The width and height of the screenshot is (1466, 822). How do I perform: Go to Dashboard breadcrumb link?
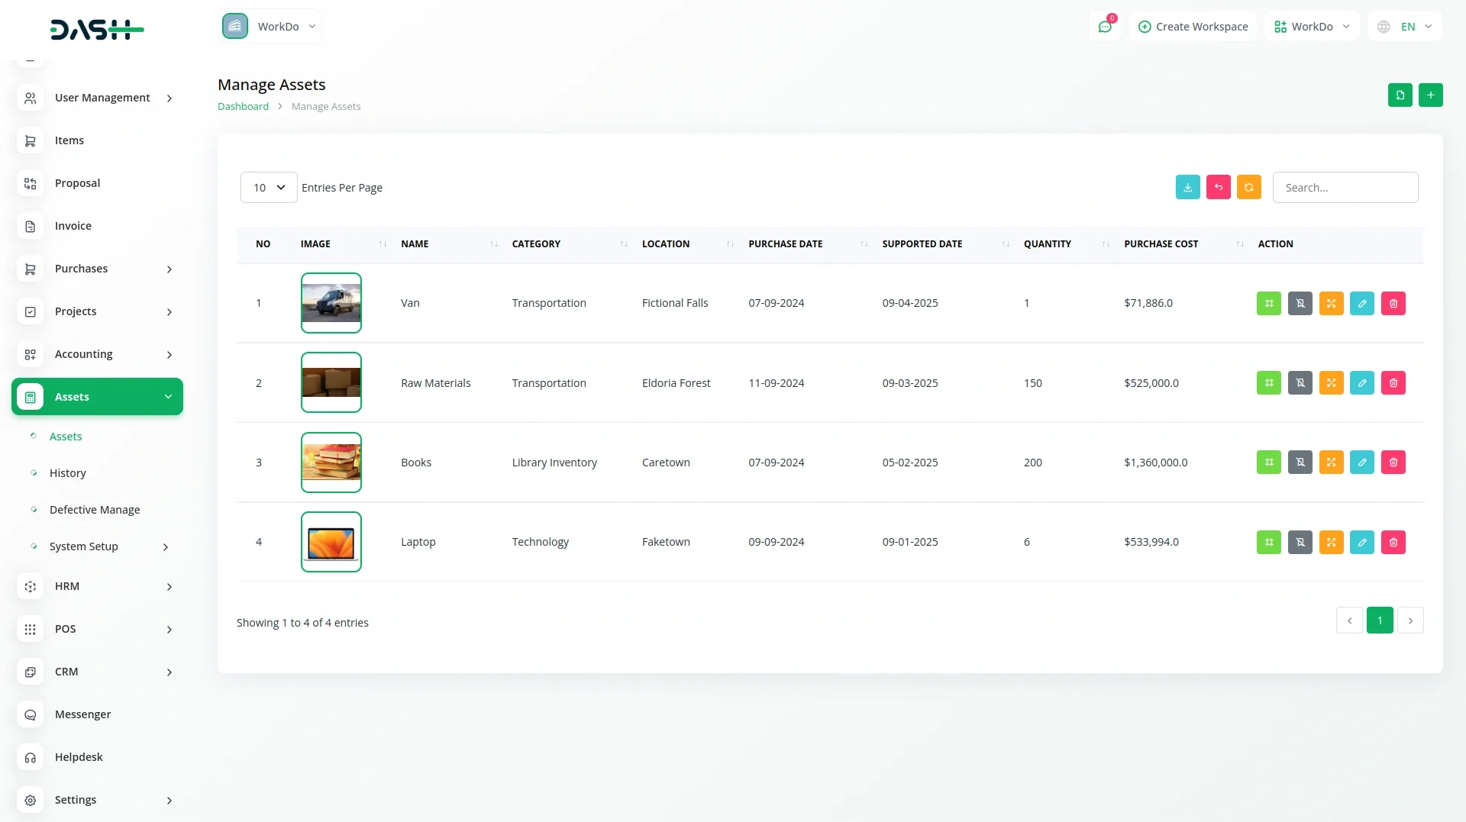coord(243,107)
